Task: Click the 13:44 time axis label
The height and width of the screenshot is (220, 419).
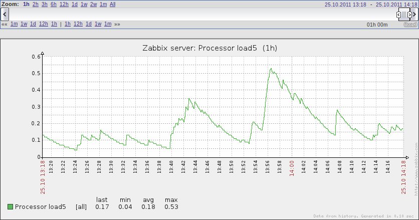Action: coord(195,167)
